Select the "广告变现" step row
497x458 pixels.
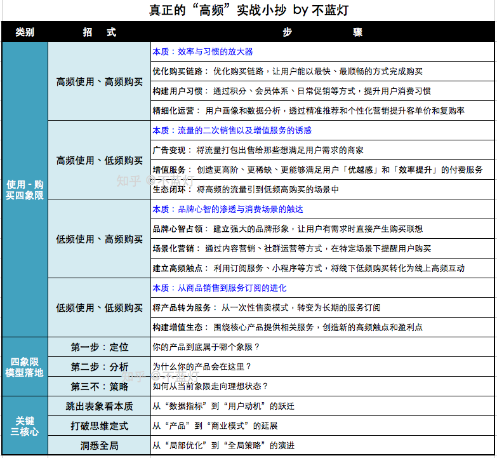tap(267, 151)
